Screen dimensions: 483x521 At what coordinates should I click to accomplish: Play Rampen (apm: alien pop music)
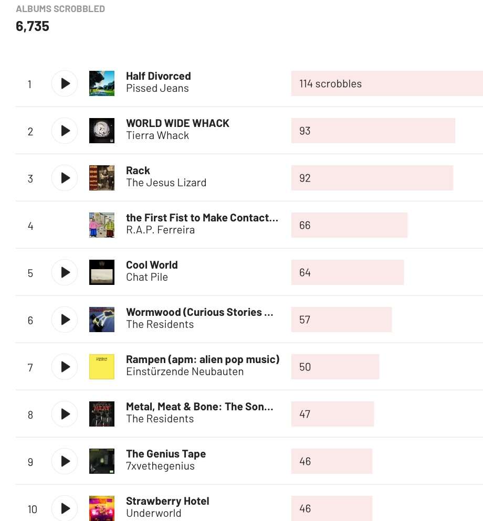pos(65,367)
